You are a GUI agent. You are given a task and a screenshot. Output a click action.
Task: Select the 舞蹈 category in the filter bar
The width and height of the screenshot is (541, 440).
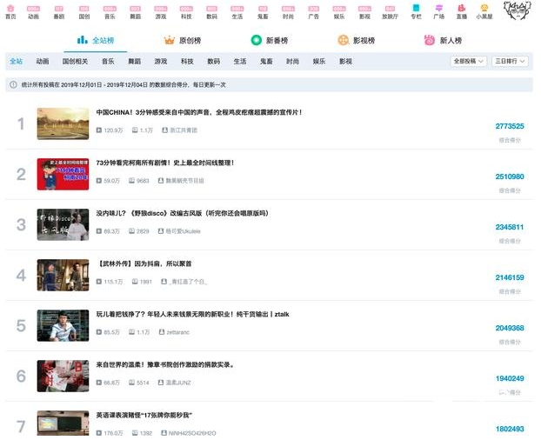point(135,62)
